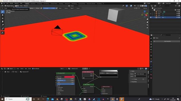The height and width of the screenshot is (101, 181).
Task: Hide Light with eye icon in outliner
Action: coord(177,15)
